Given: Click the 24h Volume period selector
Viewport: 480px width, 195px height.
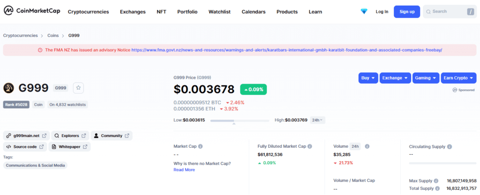Looking at the screenshot, I should coord(355,146).
